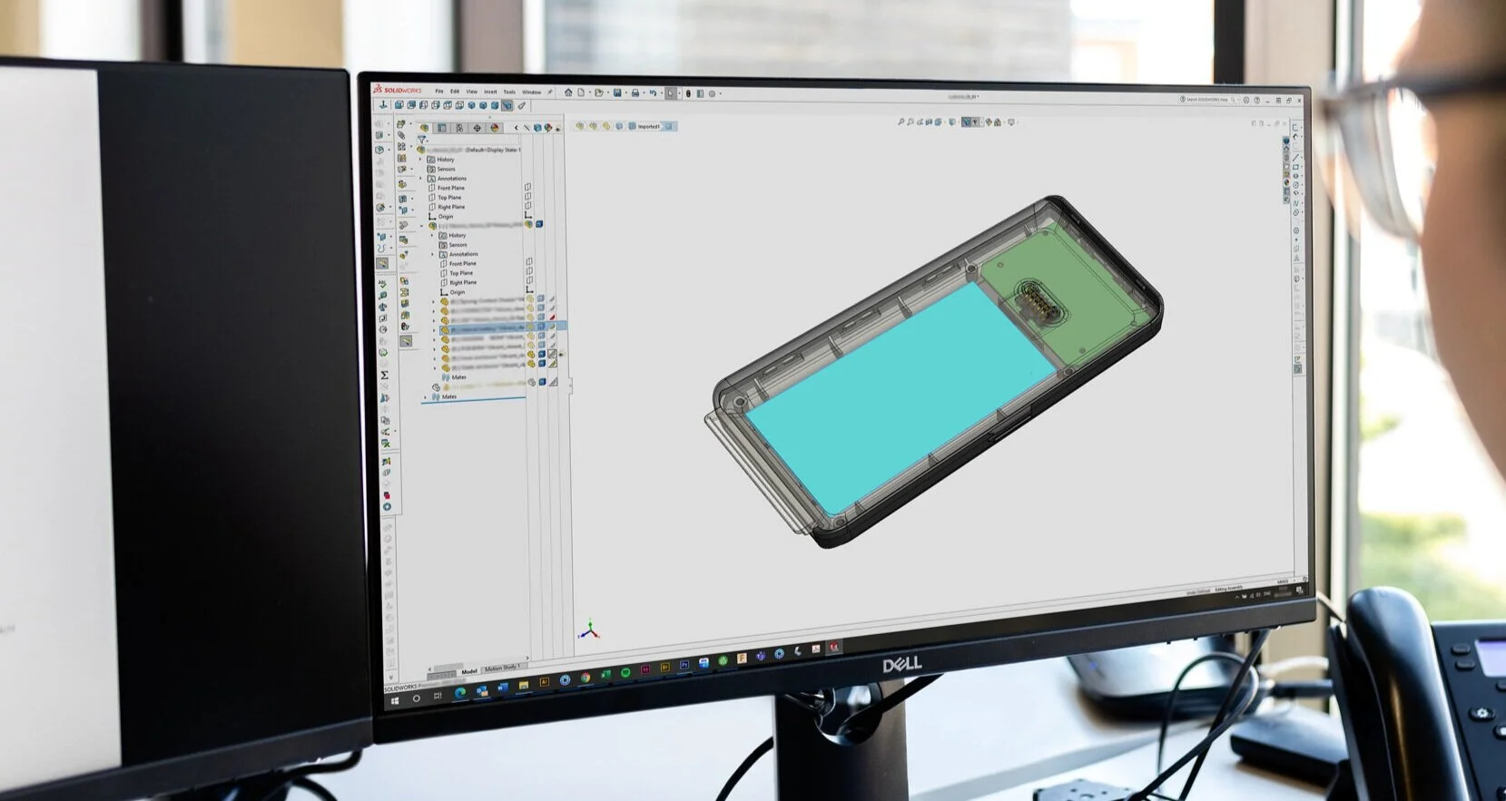This screenshot has height=801, width=1506.
Task: Open the Options gear icon
Action: (x=712, y=93)
